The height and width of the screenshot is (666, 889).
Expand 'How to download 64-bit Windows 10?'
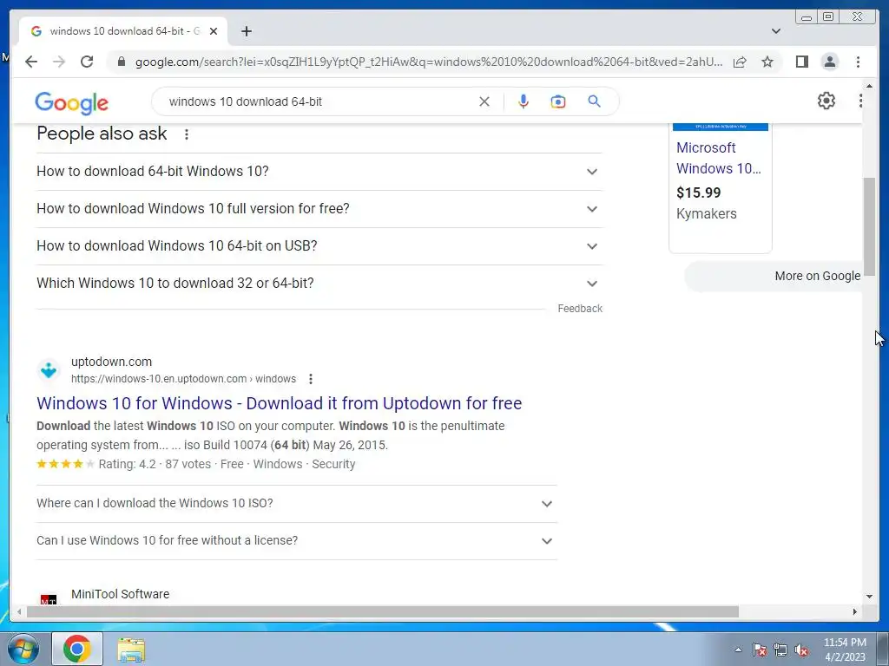319,171
